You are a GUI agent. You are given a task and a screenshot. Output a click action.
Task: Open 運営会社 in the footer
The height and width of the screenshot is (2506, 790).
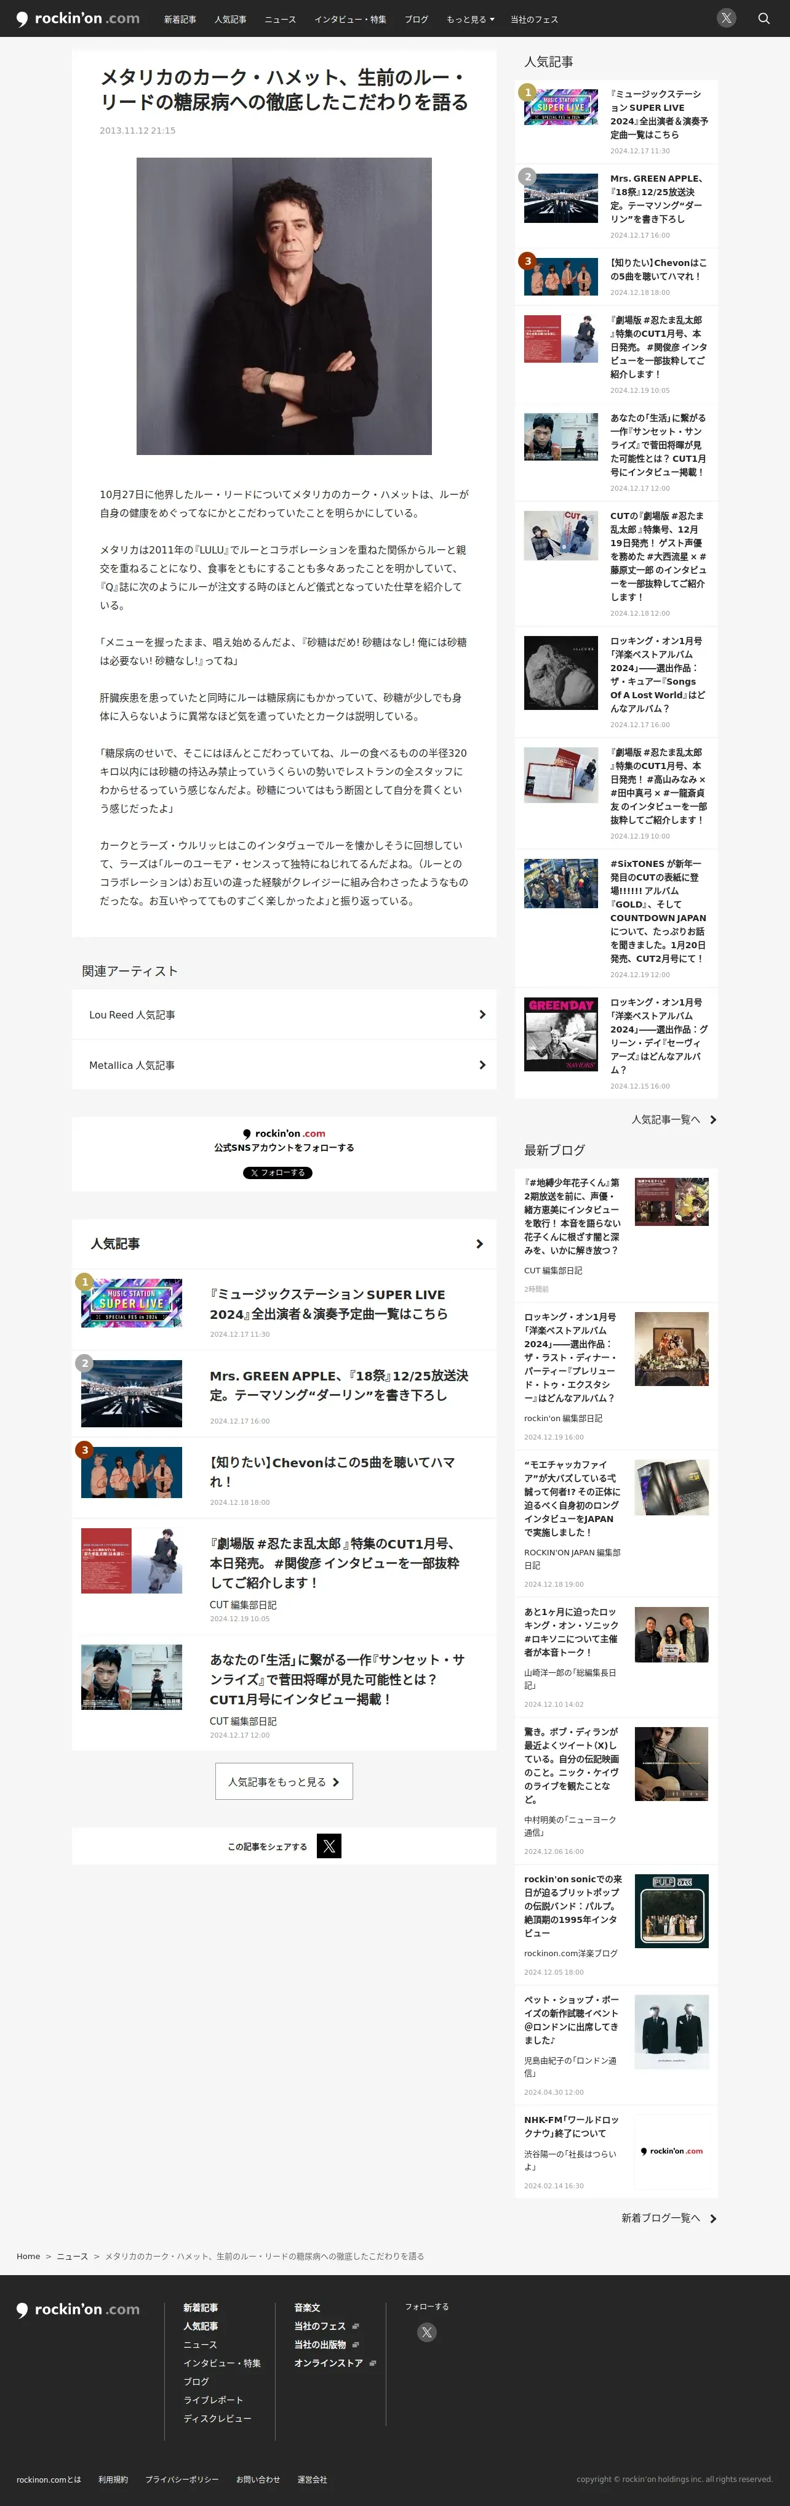tap(312, 2479)
